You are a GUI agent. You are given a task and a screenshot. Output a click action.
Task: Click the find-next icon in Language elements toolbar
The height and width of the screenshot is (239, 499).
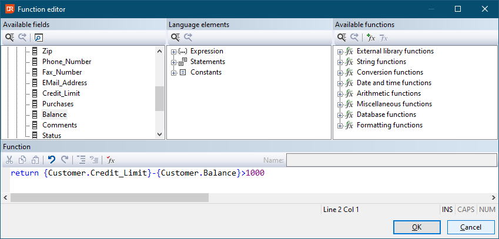tap(189, 38)
